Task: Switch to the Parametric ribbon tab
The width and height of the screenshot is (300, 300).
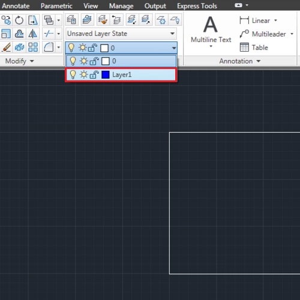Action: click(x=56, y=6)
